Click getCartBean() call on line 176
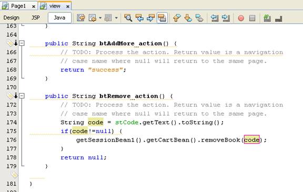 pos(171,140)
